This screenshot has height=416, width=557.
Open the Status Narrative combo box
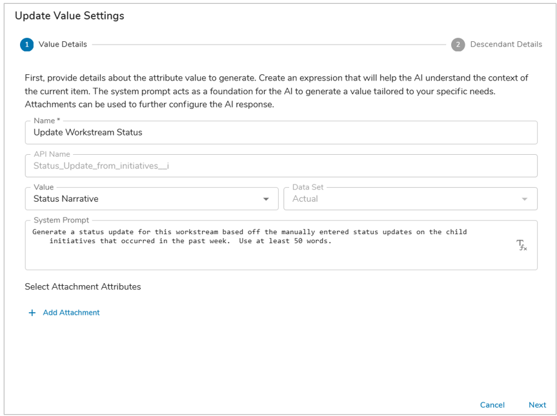pyautogui.click(x=152, y=199)
